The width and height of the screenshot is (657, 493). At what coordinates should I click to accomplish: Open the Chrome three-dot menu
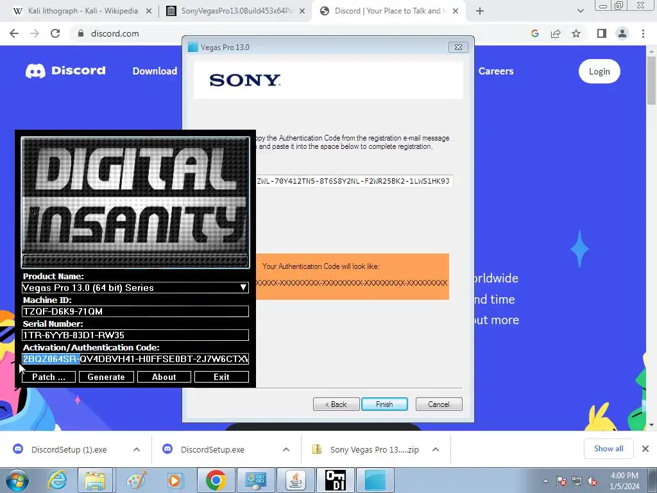click(643, 33)
